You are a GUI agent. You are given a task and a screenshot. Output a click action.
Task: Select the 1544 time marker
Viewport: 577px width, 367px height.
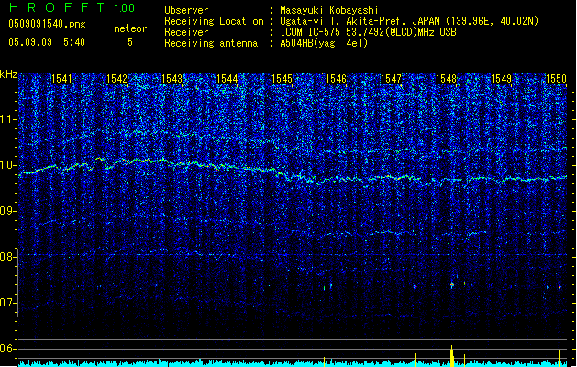[227, 80]
